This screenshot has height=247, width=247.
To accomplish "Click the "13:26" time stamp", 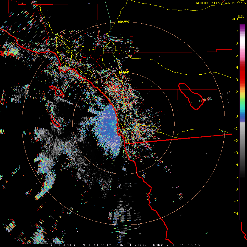I will pyautogui.click(x=194, y=245).
